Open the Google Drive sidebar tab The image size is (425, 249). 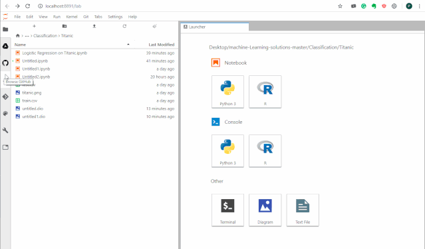(x=5, y=46)
